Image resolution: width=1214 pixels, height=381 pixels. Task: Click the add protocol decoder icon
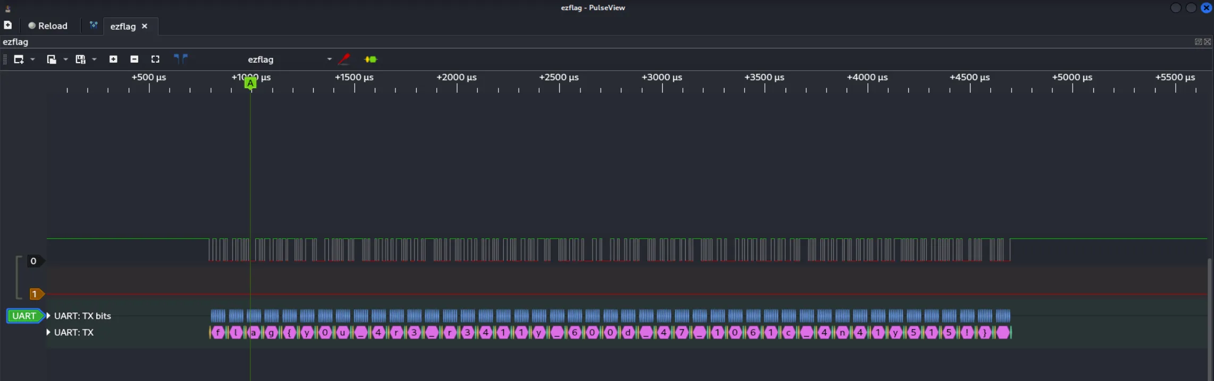pyautogui.click(x=370, y=59)
